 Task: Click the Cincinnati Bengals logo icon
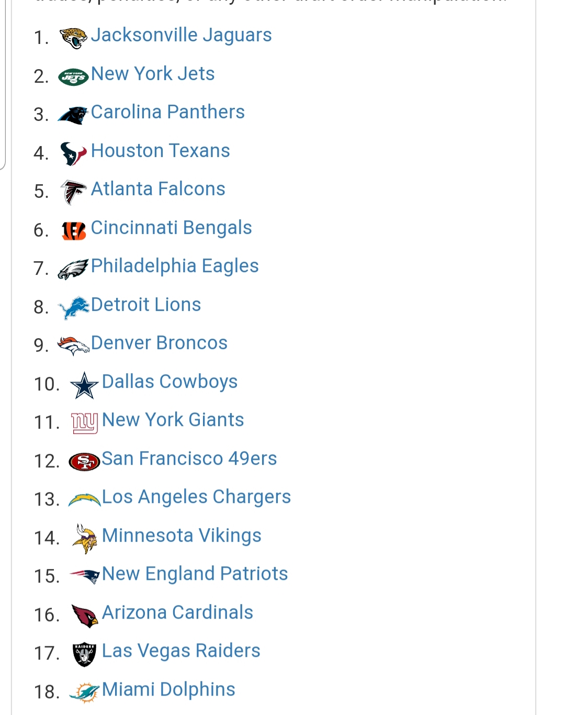click(x=73, y=231)
